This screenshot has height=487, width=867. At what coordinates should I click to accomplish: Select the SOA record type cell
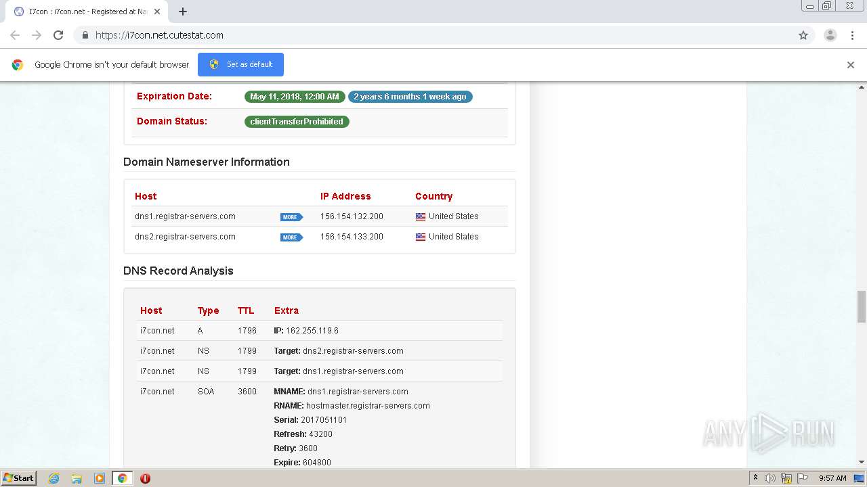[x=206, y=392]
